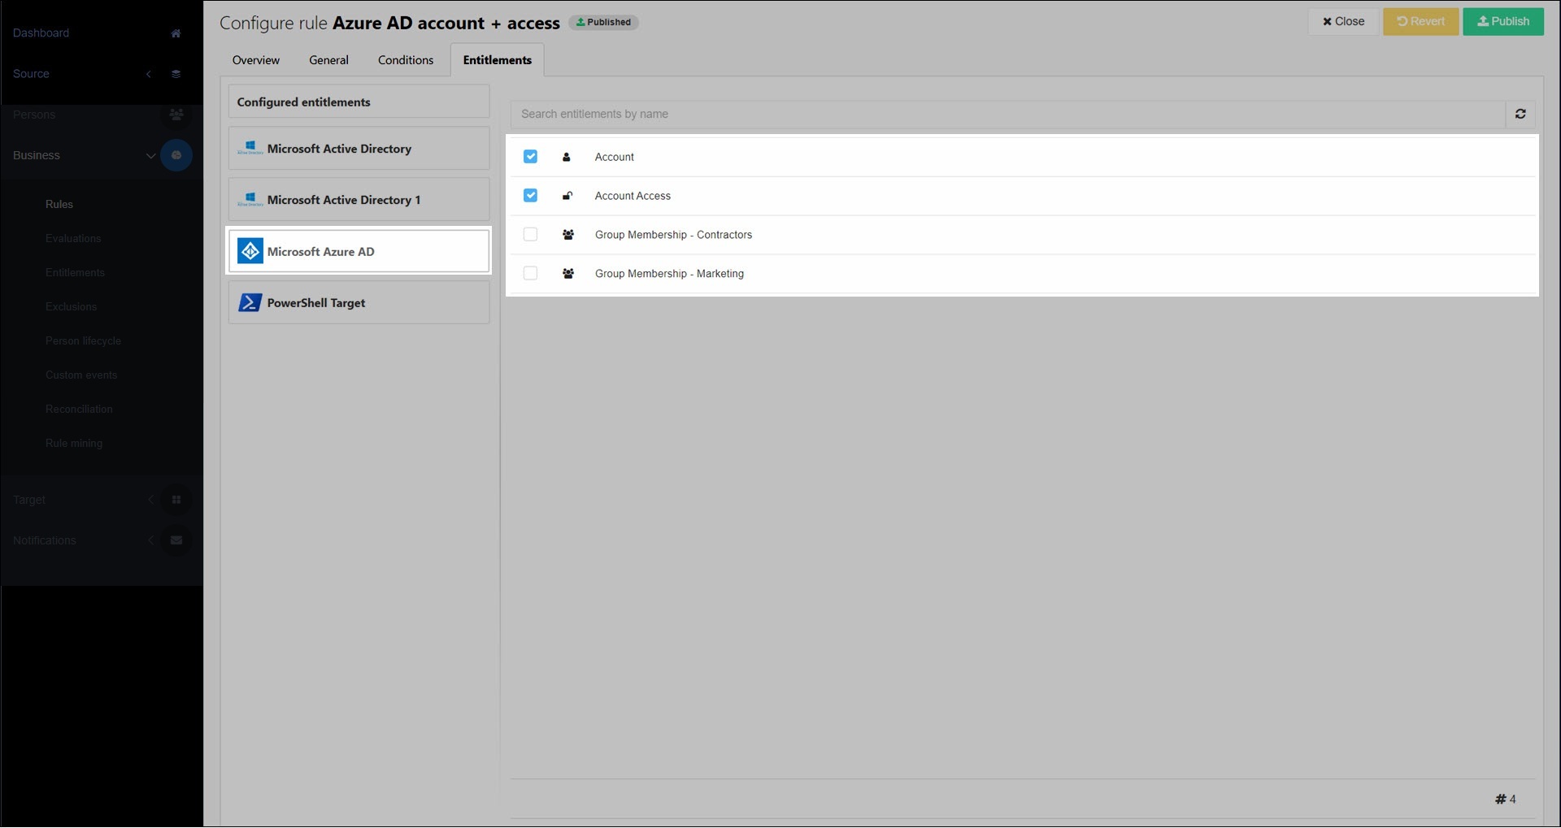Collapse the Business menu chevron
Image resolution: width=1561 pixels, height=828 pixels.
pos(150,155)
